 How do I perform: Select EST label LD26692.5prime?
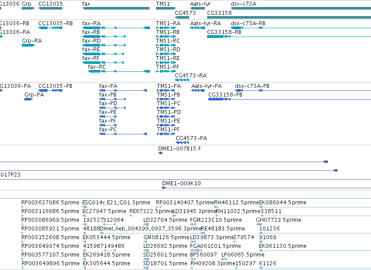point(165,247)
